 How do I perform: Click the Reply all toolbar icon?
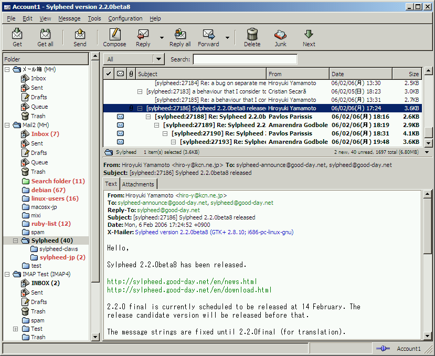click(180, 34)
